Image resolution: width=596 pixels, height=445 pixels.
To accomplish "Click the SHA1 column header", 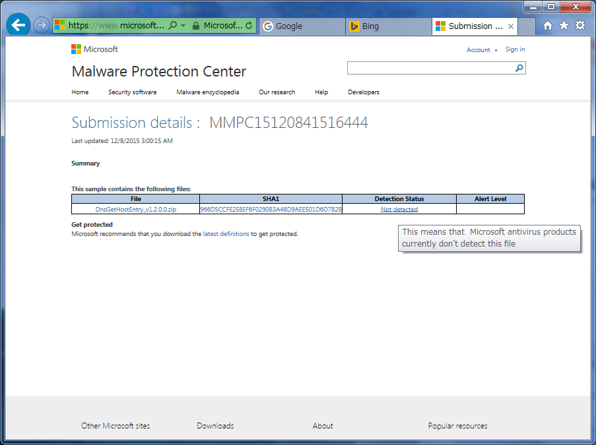I will click(271, 199).
